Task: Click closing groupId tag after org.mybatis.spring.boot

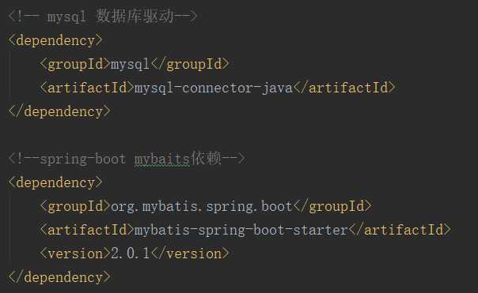Action: [x=332, y=207]
